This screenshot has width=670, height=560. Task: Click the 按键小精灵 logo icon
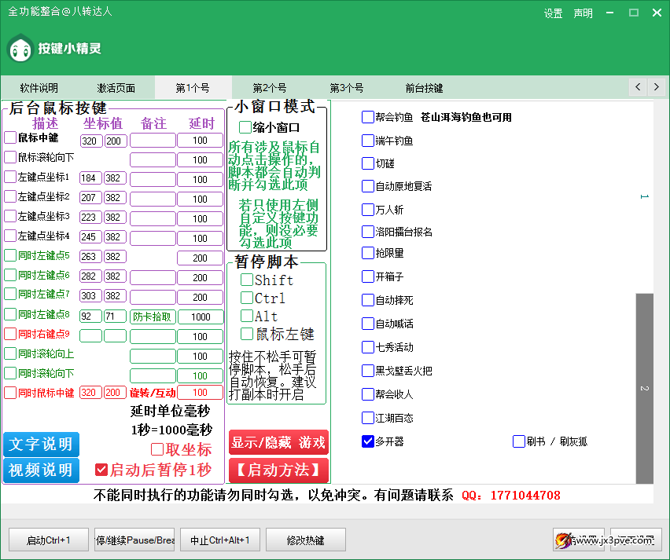pyautogui.click(x=20, y=49)
